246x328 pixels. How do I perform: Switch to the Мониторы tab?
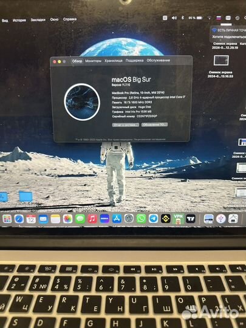click(94, 61)
